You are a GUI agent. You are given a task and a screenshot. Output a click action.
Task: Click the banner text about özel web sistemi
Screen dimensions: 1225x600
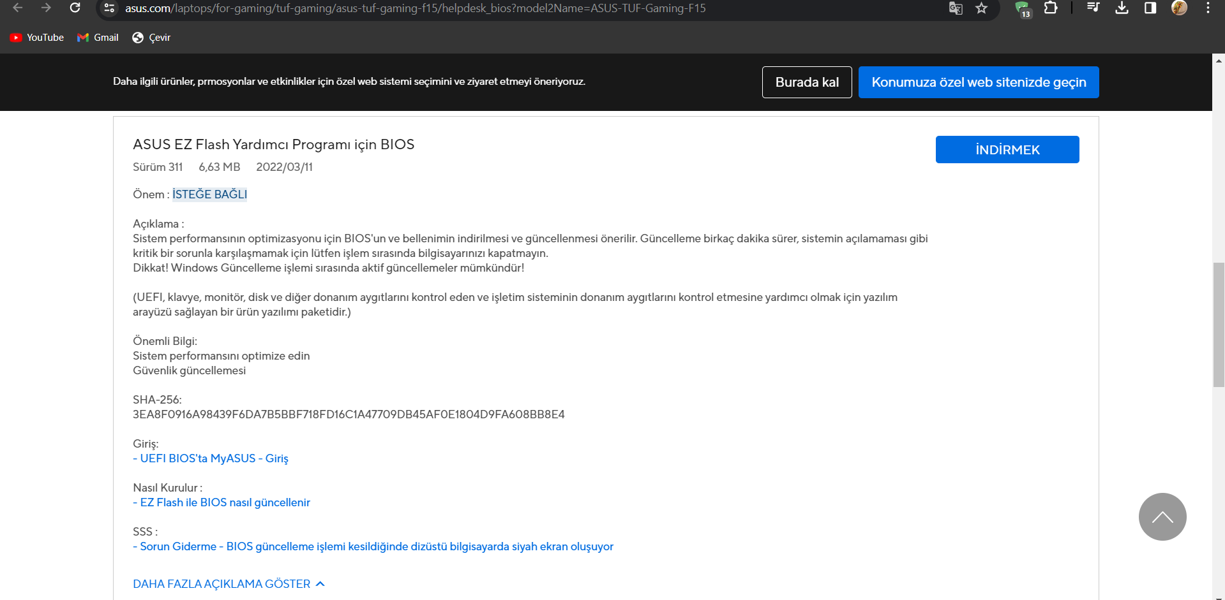click(x=349, y=82)
